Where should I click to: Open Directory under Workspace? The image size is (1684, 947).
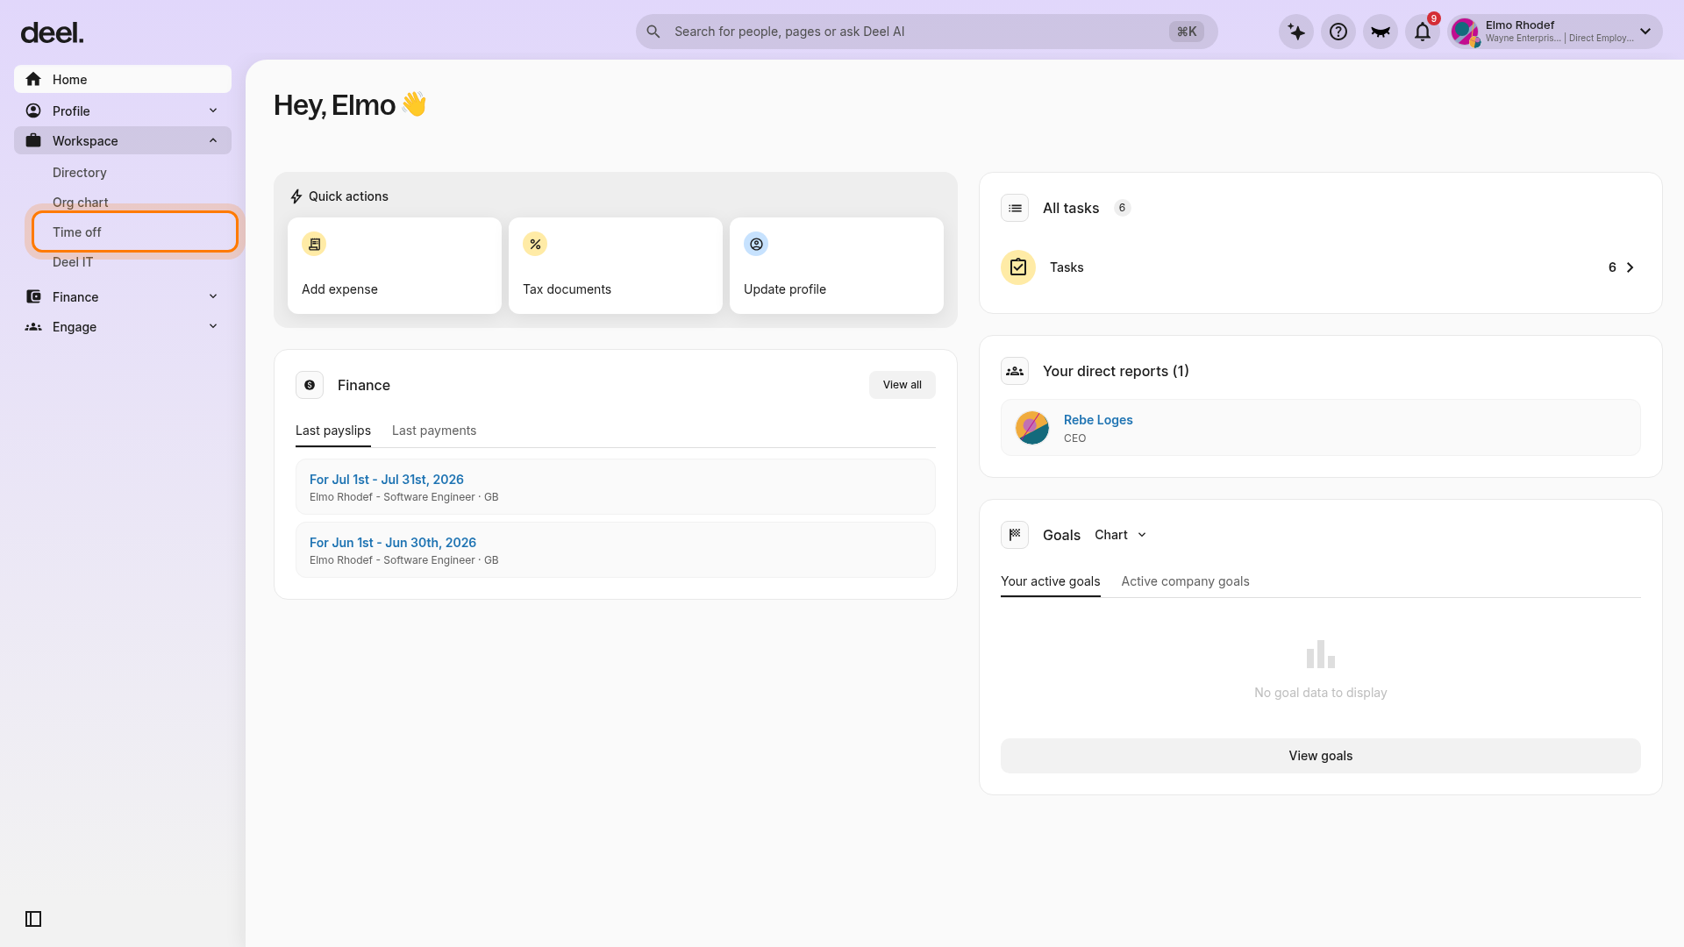point(79,173)
